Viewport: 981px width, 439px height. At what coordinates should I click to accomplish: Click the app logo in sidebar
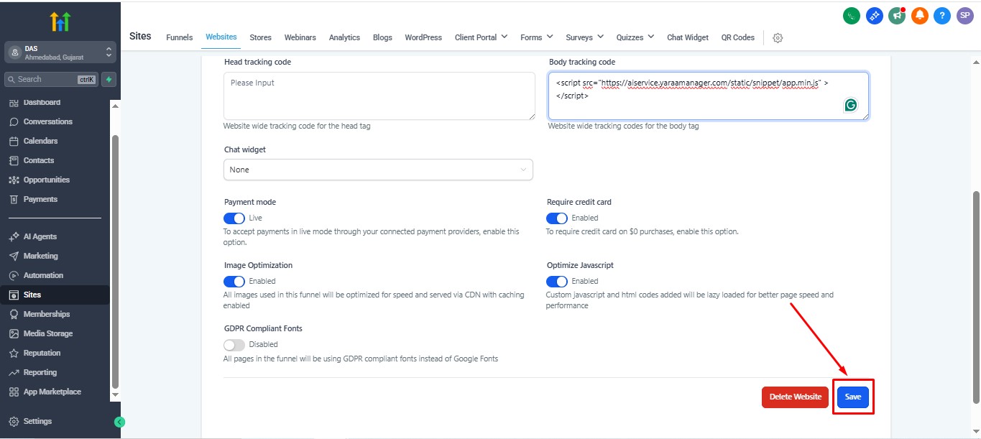(60, 22)
